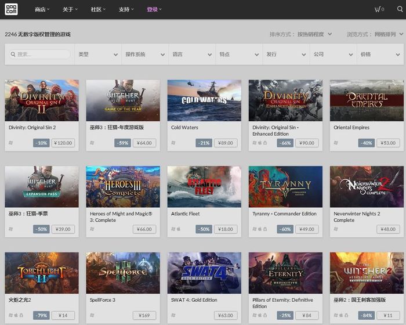406x325 pixels.
Task: Expand the 价格 filter dropdown
Action: [380, 55]
